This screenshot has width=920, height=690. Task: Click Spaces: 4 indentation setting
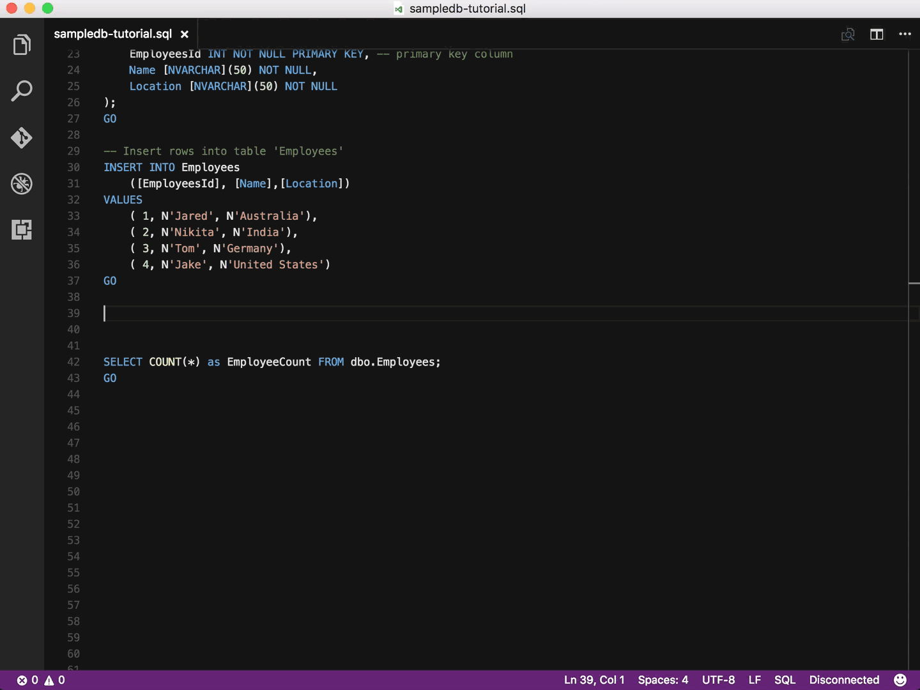(663, 680)
